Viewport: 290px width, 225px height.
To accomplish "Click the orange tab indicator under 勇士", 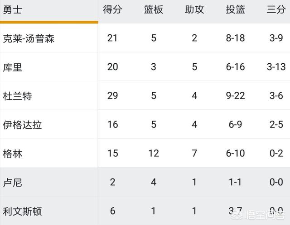I will (49, 22).
